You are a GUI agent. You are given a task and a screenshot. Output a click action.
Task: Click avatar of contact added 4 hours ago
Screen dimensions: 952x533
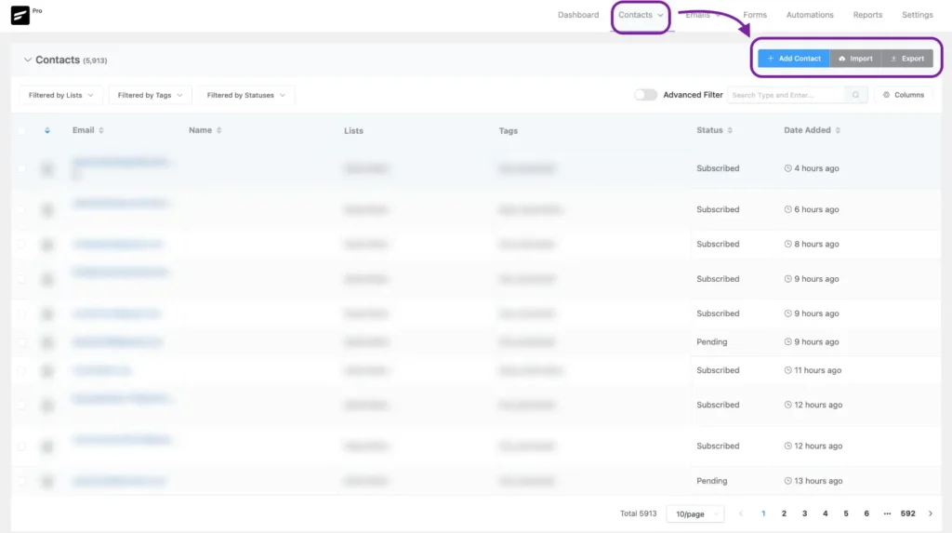[x=47, y=169]
